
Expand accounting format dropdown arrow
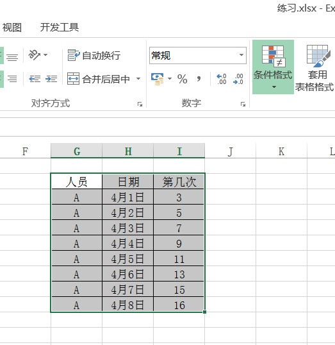(x=170, y=78)
